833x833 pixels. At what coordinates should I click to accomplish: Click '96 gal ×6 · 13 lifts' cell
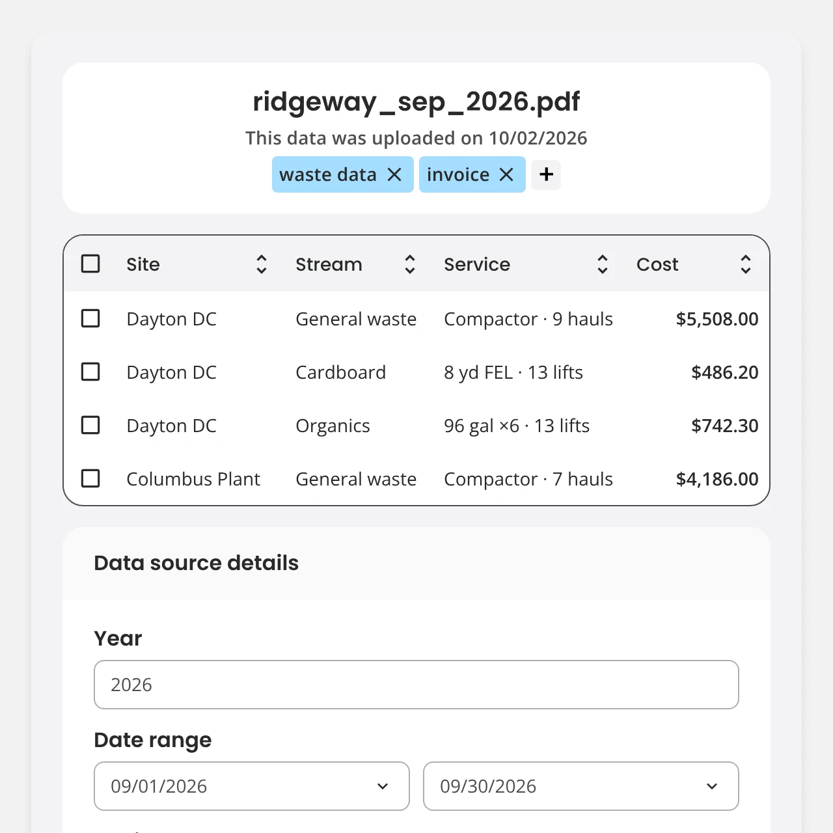[517, 426]
